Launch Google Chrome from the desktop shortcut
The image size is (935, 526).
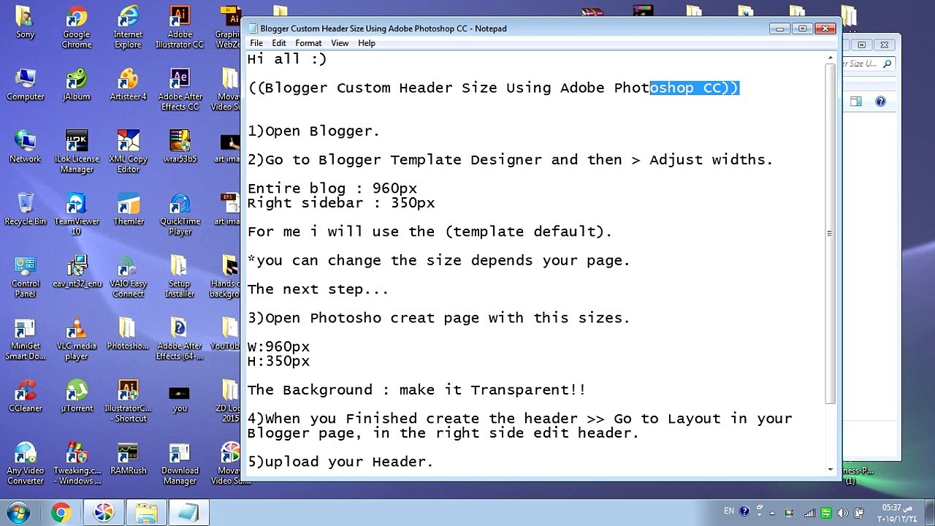pos(76,28)
